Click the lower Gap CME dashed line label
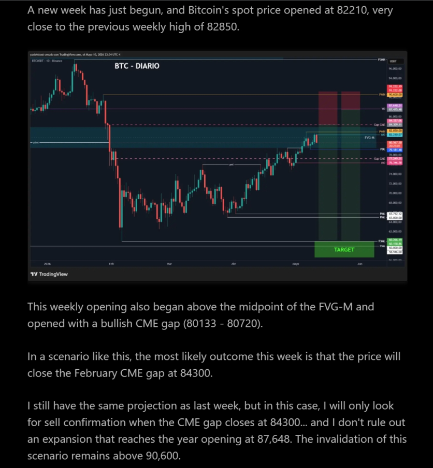Screen dimensions: 433x468 (x=379, y=159)
